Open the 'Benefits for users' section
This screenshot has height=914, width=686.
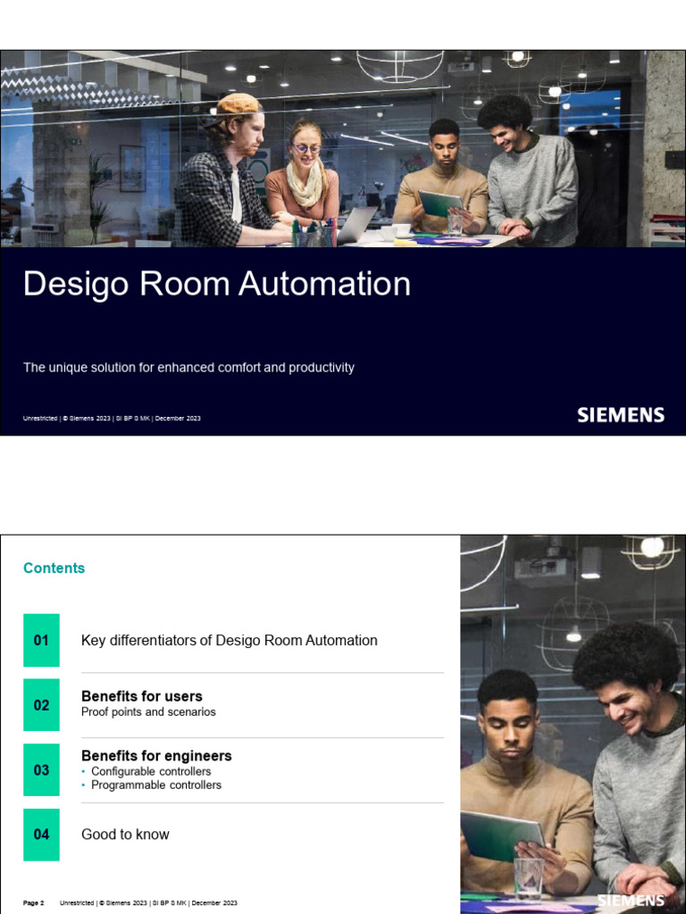click(x=141, y=696)
